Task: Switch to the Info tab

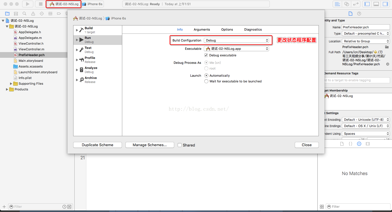Action: click(180, 29)
